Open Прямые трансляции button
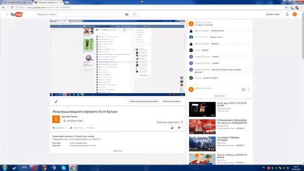The image size is (304, 171). click(x=171, y=101)
